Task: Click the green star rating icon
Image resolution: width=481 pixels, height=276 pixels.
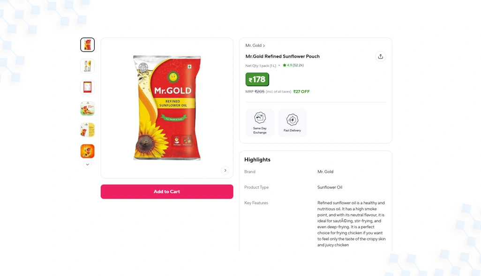Action: [x=285, y=65]
